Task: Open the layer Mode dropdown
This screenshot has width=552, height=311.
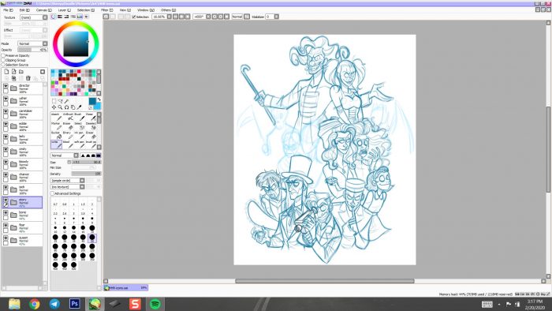Action: tap(32, 43)
